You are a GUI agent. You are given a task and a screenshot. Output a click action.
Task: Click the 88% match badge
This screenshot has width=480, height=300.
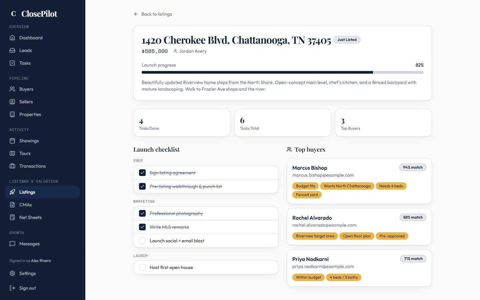[x=413, y=217]
